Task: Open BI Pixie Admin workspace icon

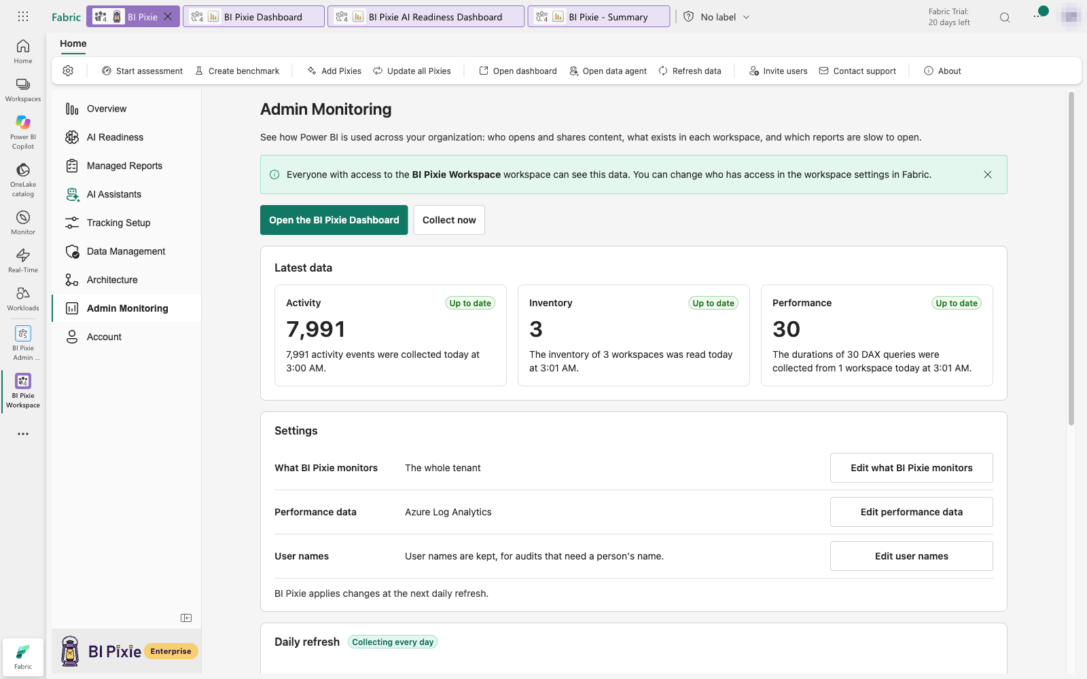Action: 23,343
